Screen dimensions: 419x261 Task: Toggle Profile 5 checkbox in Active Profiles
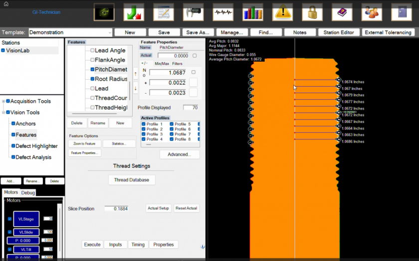click(x=172, y=124)
